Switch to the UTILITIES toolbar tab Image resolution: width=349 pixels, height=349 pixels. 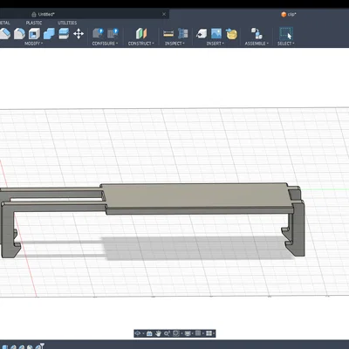click(x=67, y=23)
